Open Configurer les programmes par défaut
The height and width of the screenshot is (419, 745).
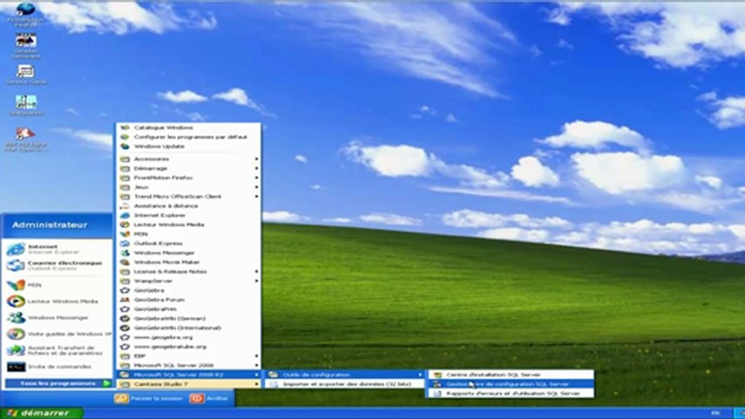[189, 137]
